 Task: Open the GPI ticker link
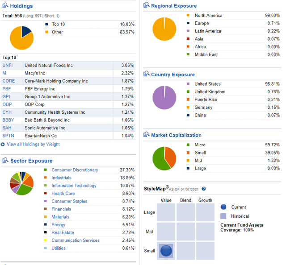coord(6,96)
